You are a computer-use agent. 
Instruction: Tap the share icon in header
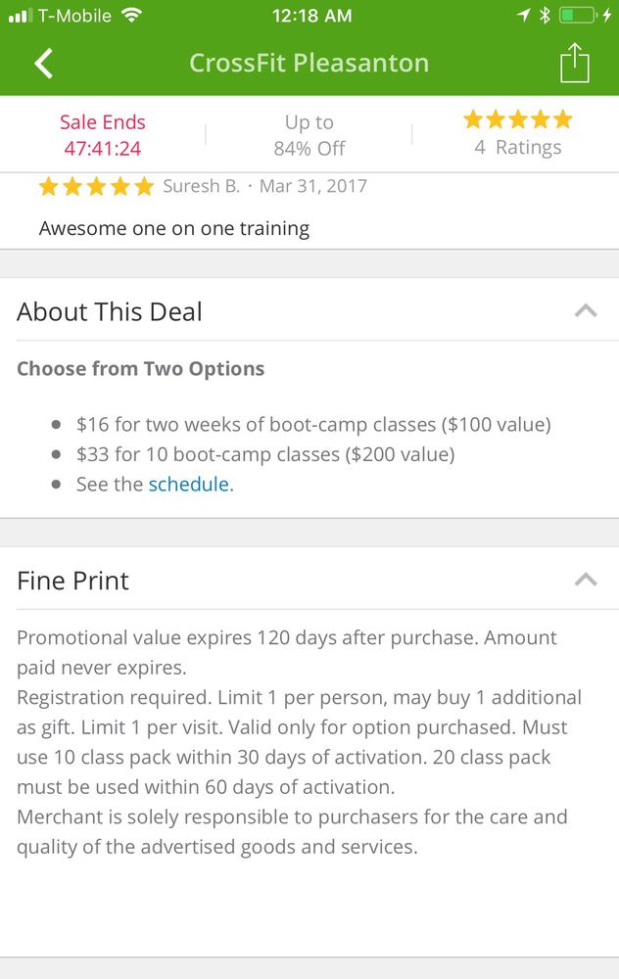point(575,64)
